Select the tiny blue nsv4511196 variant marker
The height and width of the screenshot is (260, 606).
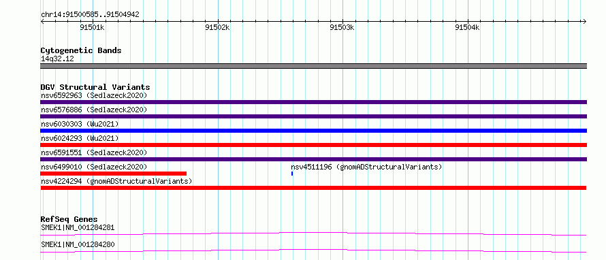coord(292,174)
